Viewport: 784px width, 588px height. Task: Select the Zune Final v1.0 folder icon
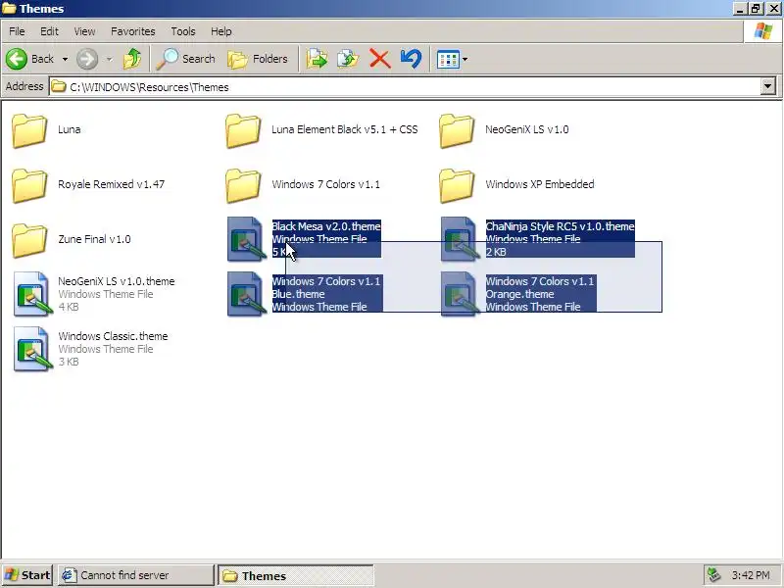(29, 240)
